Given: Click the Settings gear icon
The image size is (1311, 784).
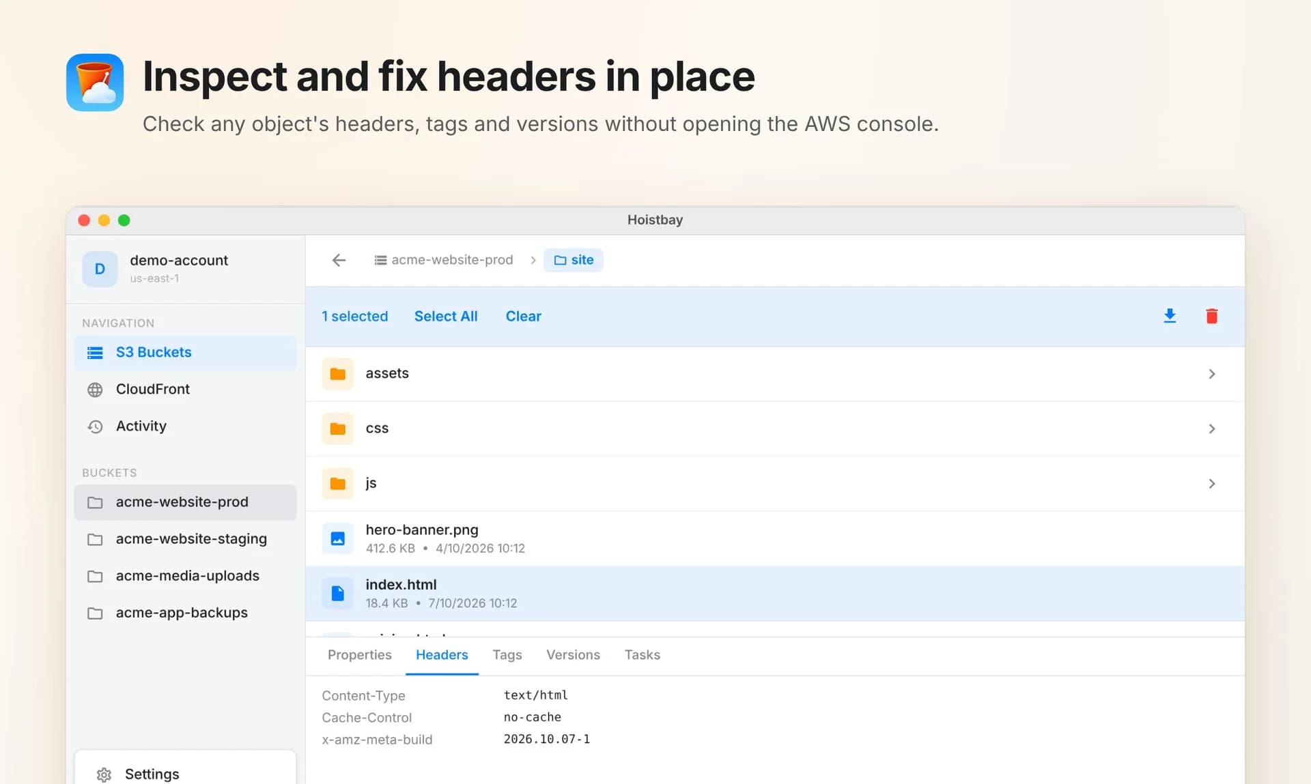Looking at the screenshot, I should tap(104, 774).
